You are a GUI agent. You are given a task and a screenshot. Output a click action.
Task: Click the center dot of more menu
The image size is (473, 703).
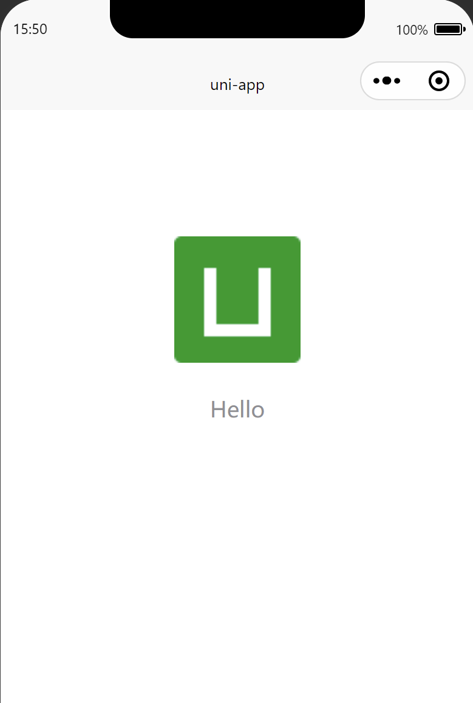[x=387, y=81]
